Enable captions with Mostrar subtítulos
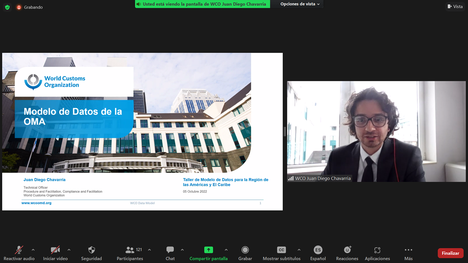 click(282, 253)
